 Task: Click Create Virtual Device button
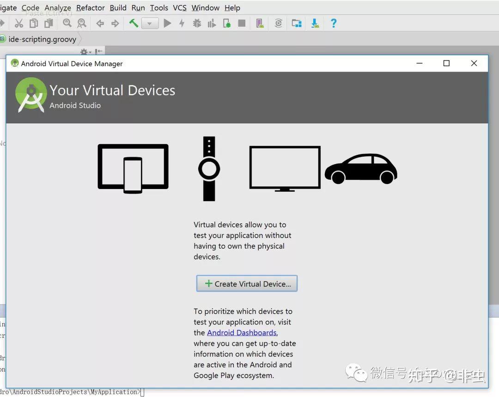(247, 284)
